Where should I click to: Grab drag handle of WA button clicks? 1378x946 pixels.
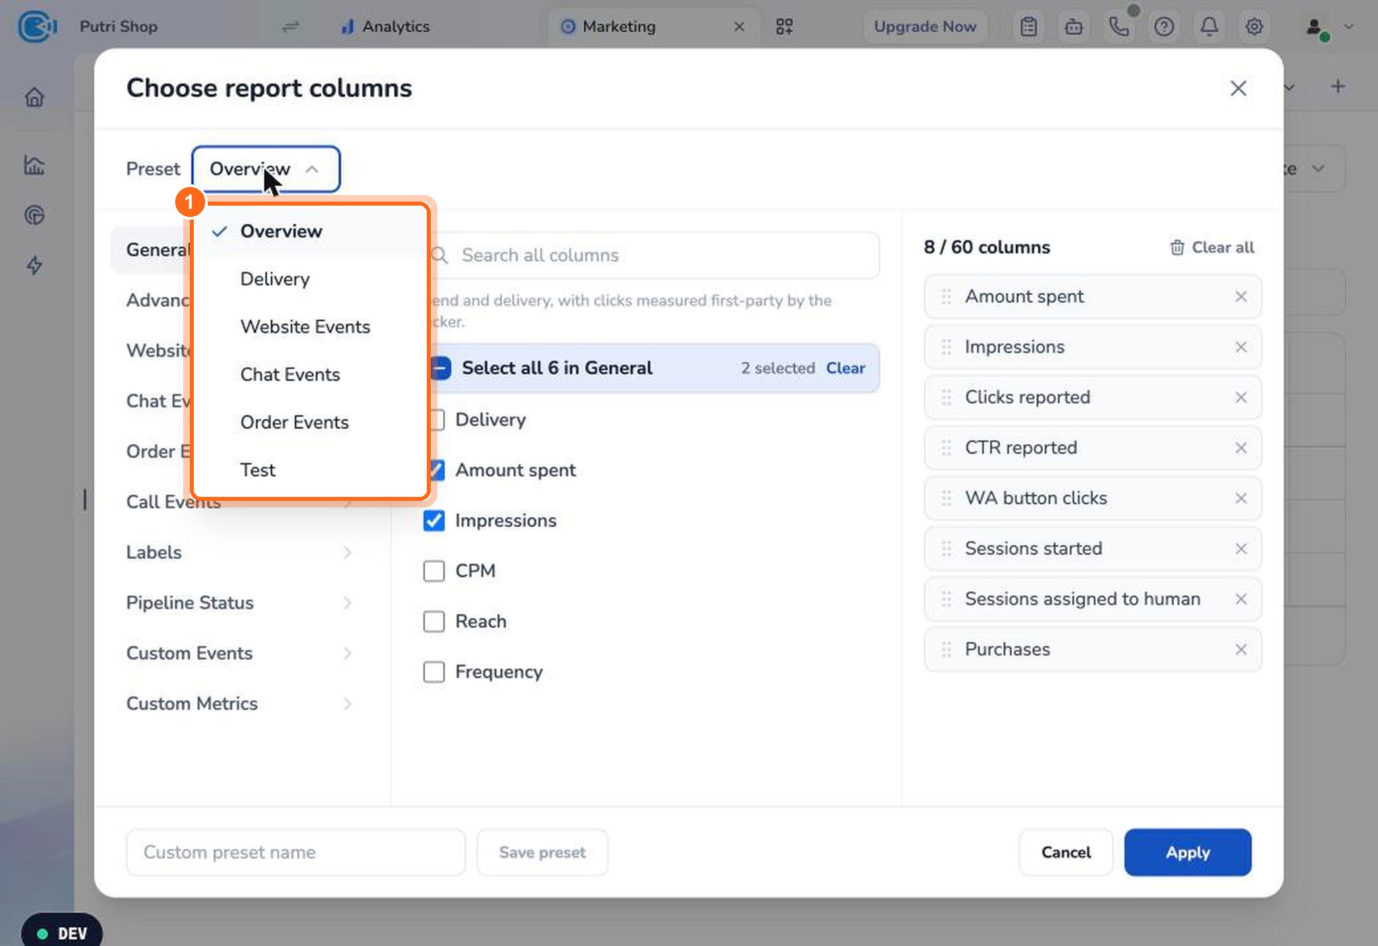click(x=947, y=498)
